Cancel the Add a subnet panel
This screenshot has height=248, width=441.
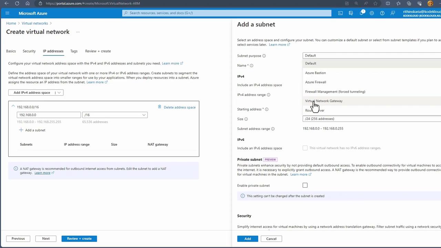point(271,239)
